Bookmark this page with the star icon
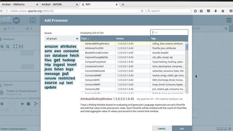 [195, 11]
